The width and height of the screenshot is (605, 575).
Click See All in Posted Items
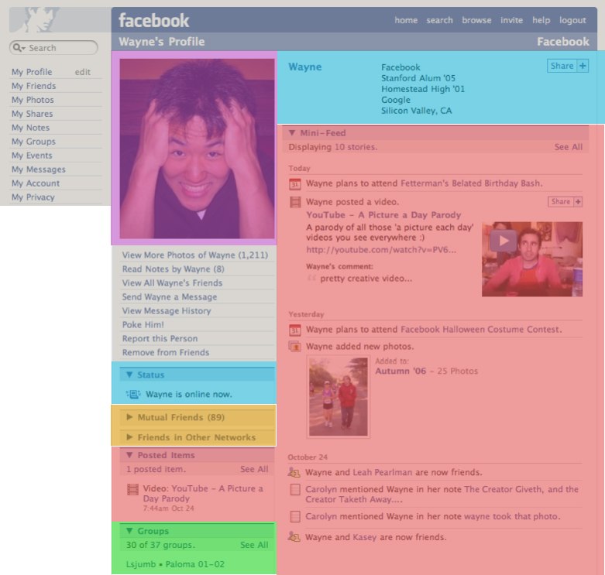tap(254, 469)
